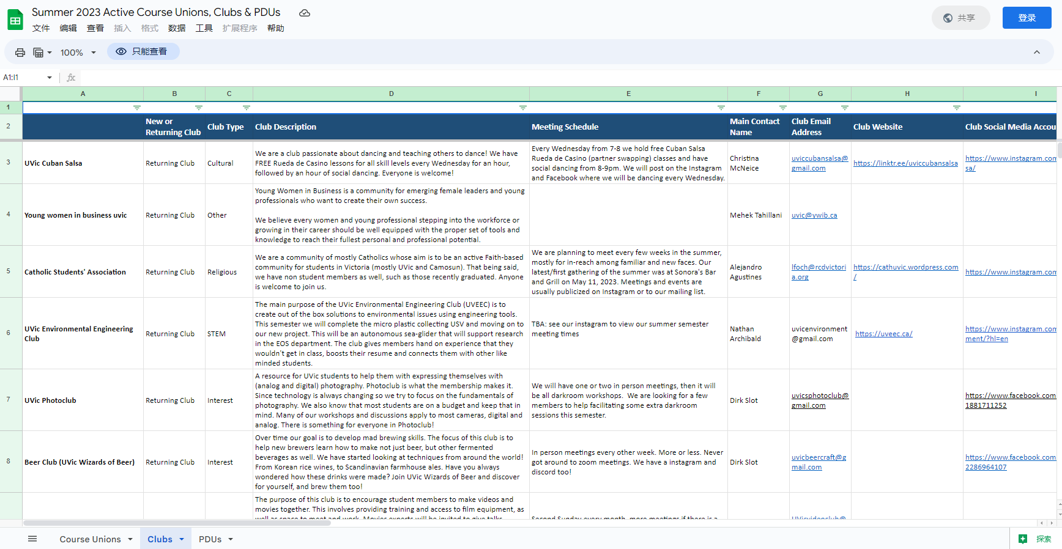Print the spreadsheet with the printer icon
Screen dimensions: 1062x549
[x=20, y=53]
